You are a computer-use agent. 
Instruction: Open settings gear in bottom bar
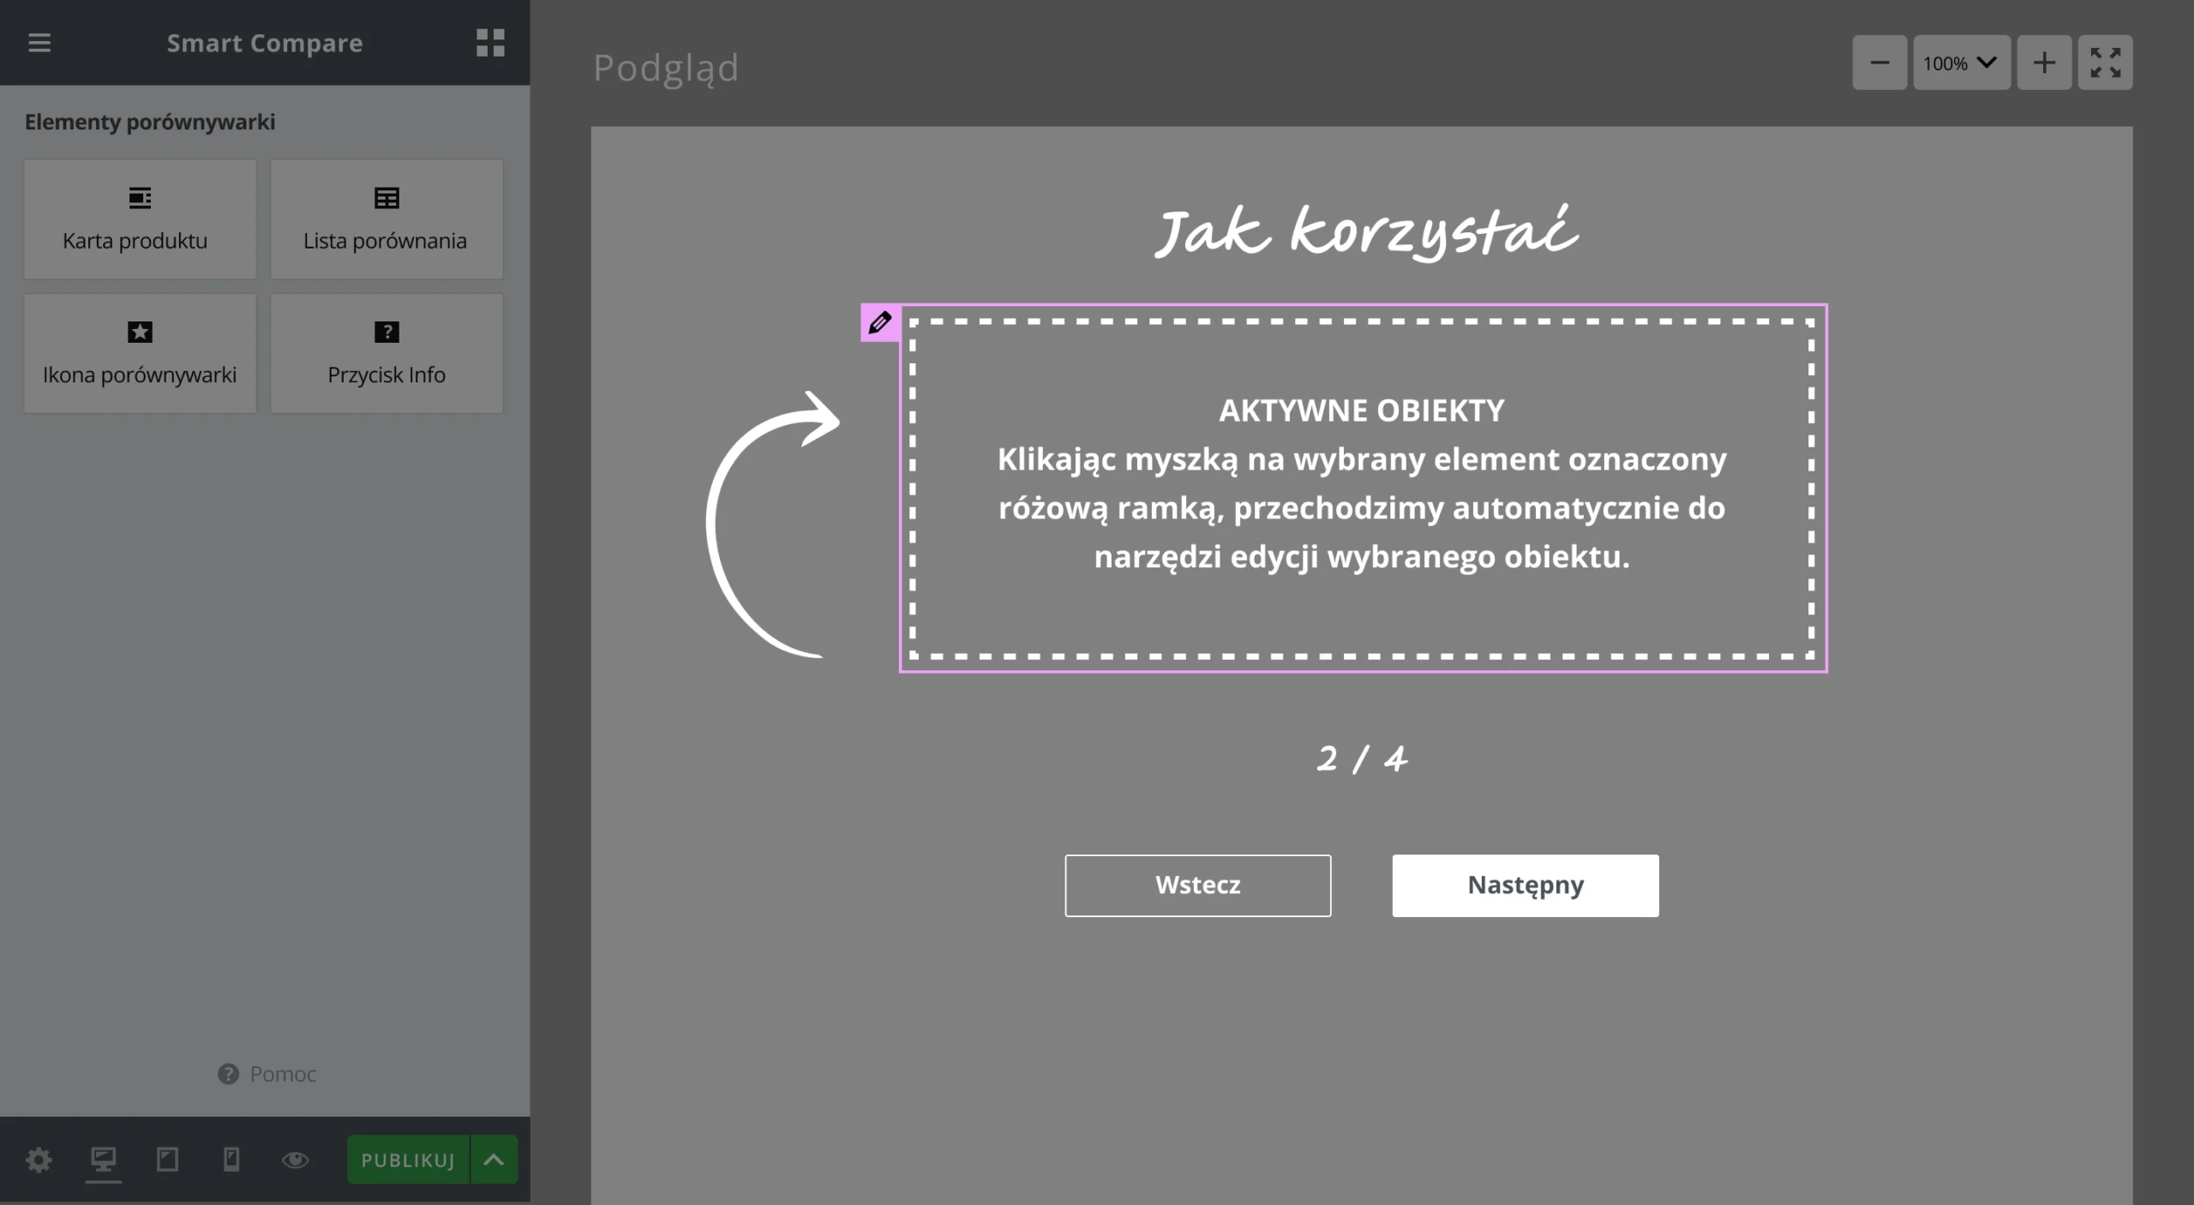pyautogui.click(x=39, y=1160)
